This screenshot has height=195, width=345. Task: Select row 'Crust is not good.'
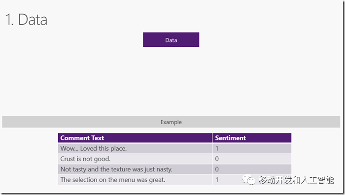(174, 159)
